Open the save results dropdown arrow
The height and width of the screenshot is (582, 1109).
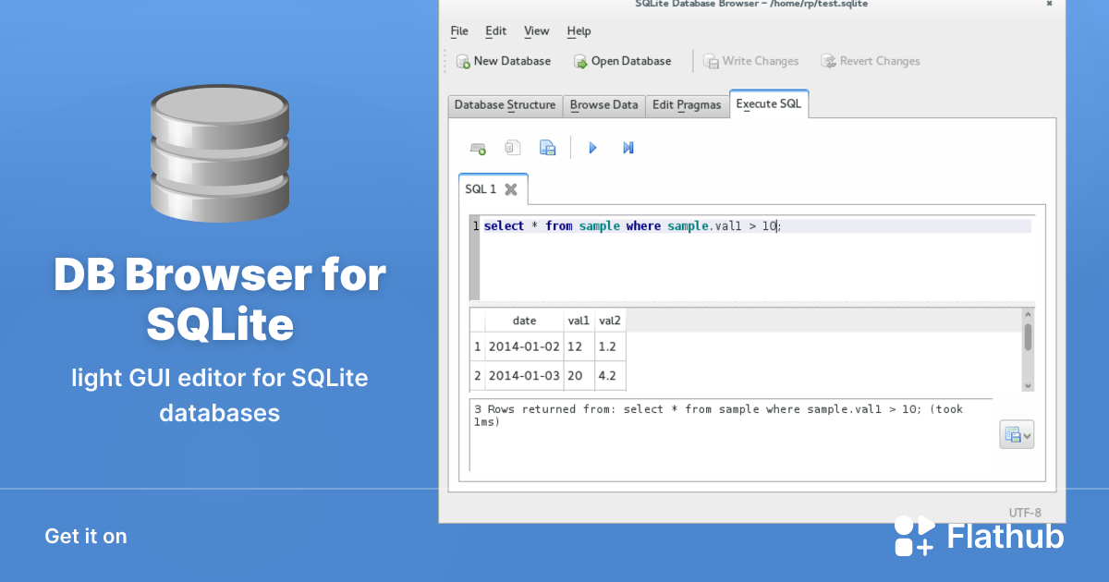point(1026,434)
